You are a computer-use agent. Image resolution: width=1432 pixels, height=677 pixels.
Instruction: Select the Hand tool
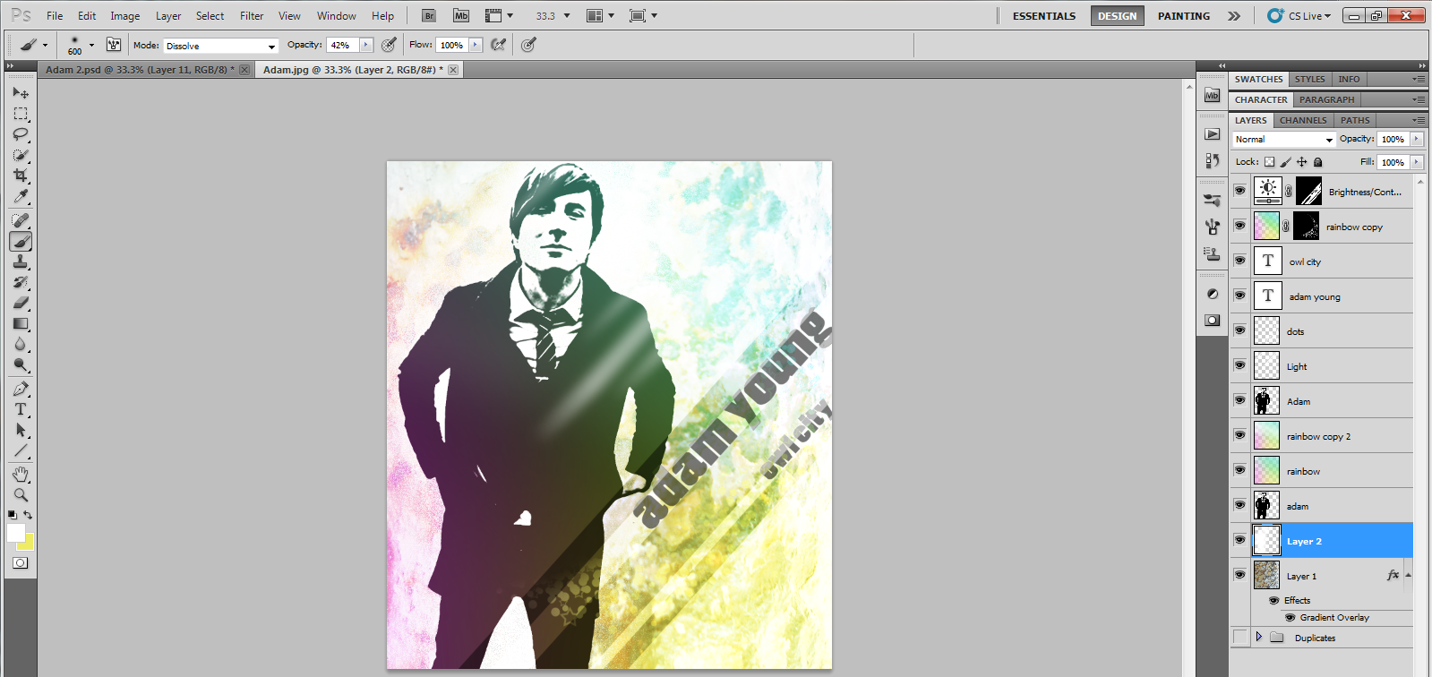(21, 474)
